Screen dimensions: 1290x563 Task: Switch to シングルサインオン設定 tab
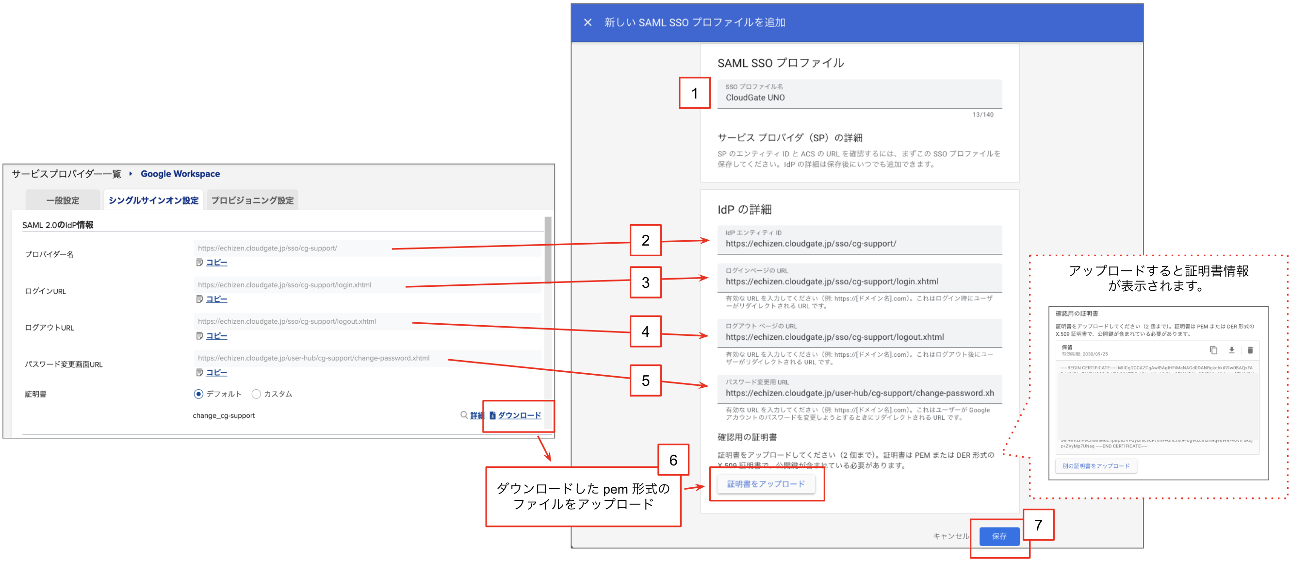pos(153,200)
